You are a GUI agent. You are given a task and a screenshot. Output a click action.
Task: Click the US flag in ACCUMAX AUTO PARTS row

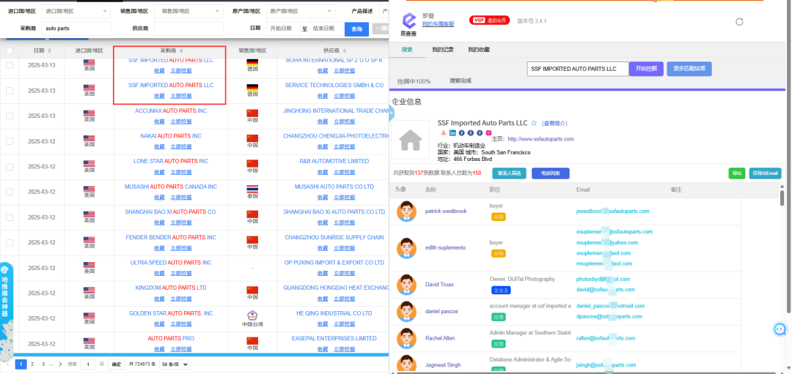click(89, 113)
